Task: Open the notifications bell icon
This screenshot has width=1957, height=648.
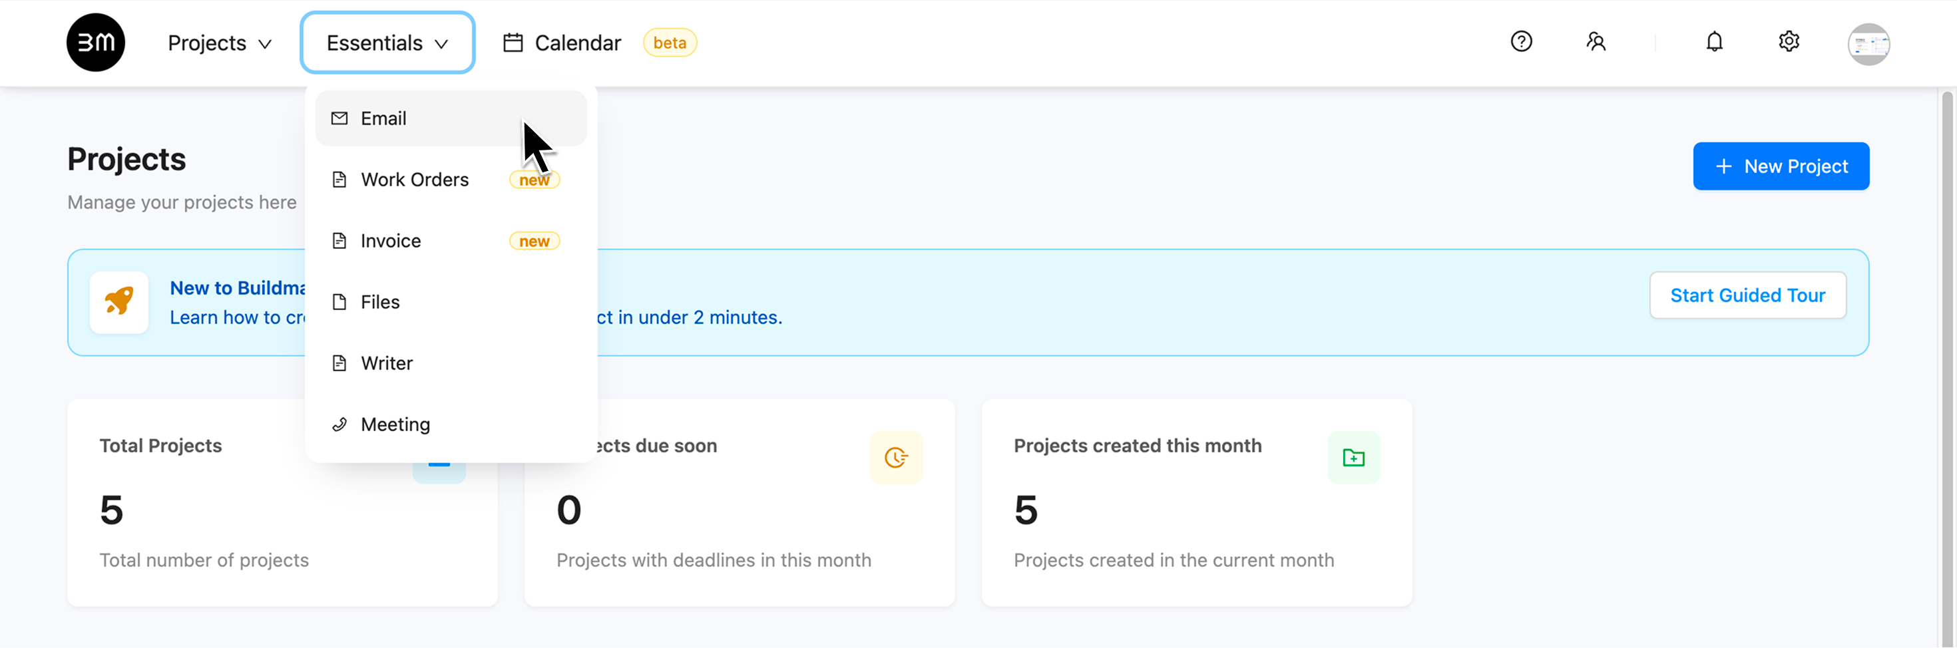Action: pyautogui.click(x=1714, y=42)
